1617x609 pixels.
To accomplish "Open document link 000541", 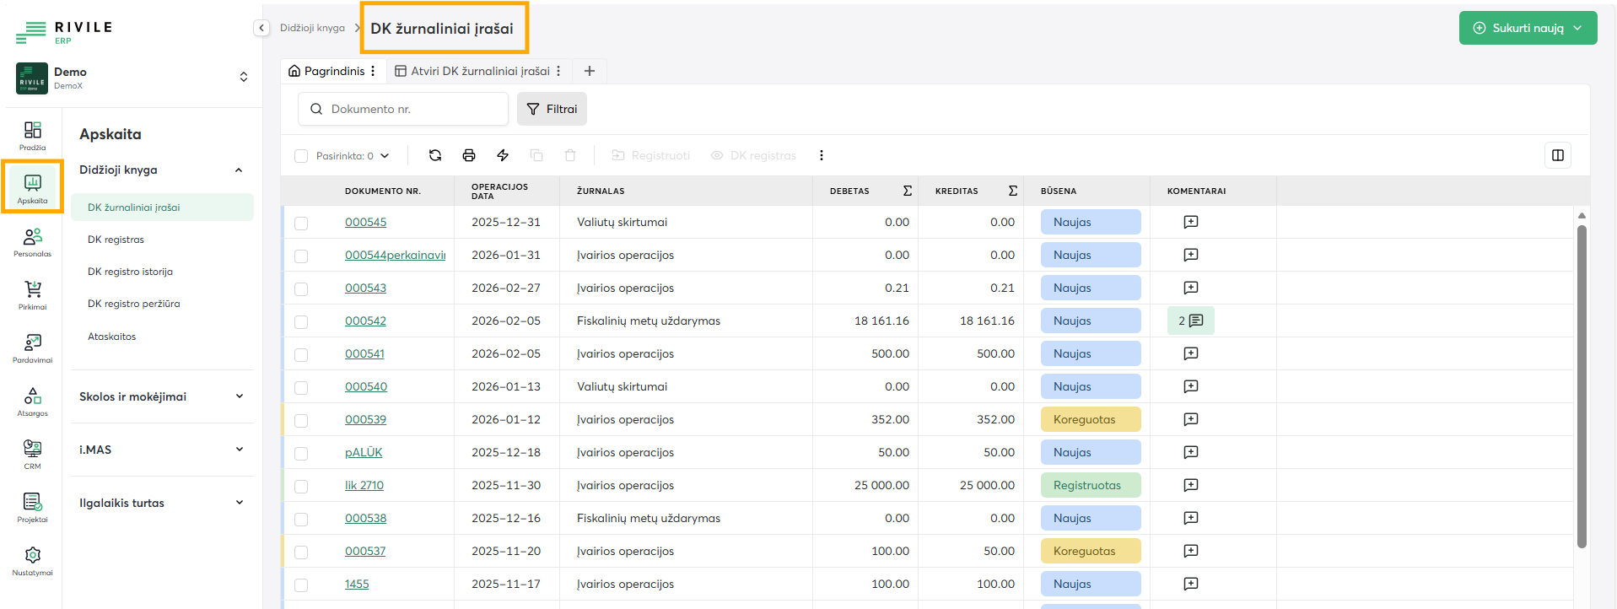I will click(364, 353).
